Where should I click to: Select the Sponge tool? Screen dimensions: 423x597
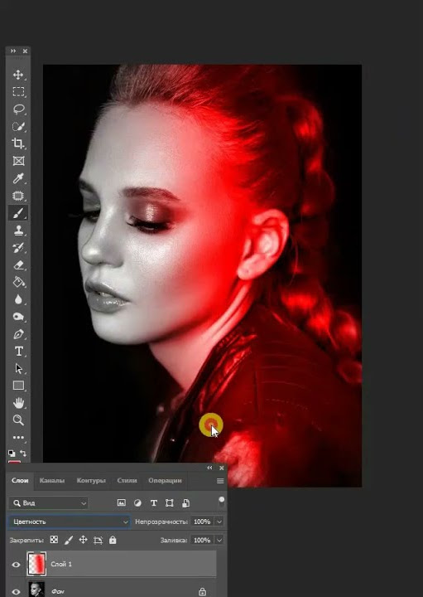coord(18,317)
